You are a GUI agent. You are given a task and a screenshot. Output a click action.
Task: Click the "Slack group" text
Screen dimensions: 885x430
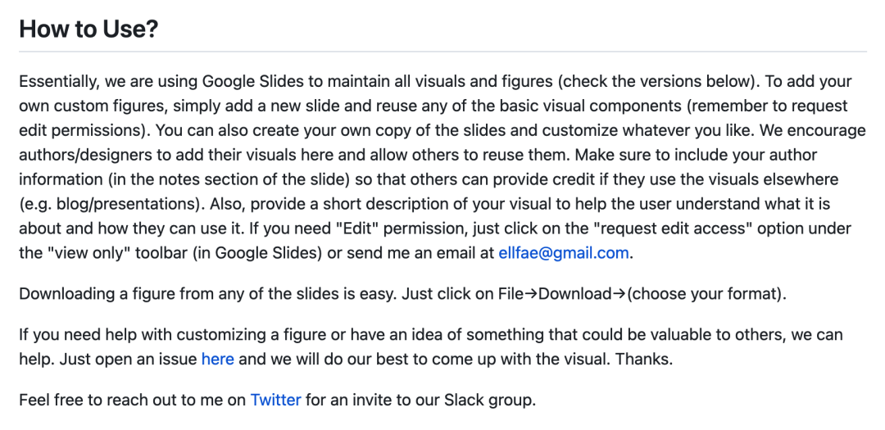488,400
